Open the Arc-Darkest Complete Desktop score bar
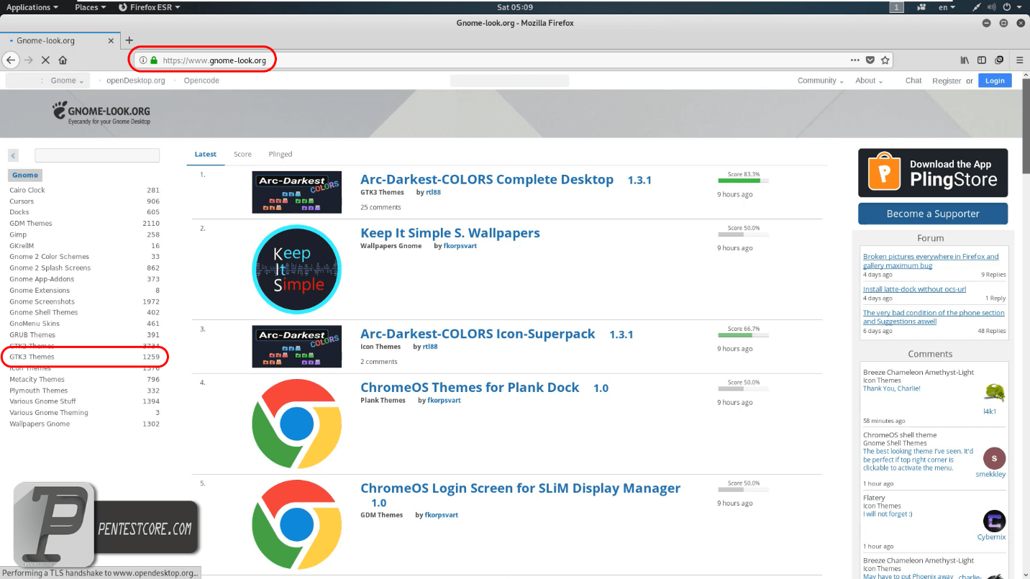 point(743,181)
